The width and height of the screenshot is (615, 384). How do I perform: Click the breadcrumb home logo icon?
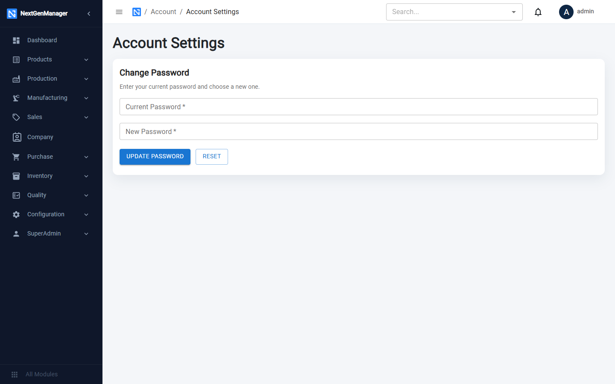pyautogui.click(x=137, y=12)
